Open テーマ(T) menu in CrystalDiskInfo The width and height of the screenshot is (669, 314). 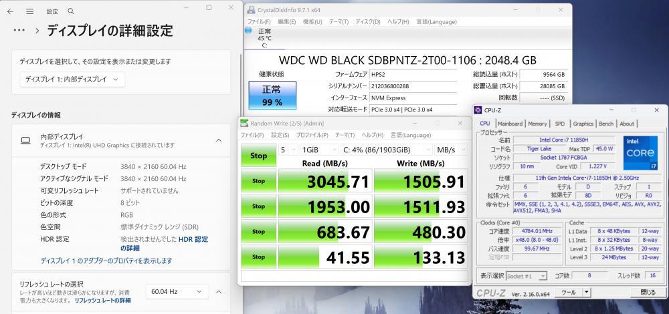[339, 22]
